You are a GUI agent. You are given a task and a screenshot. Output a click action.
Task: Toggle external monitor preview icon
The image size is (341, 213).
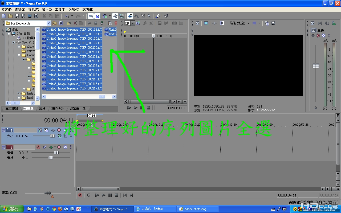pos(206,23)
